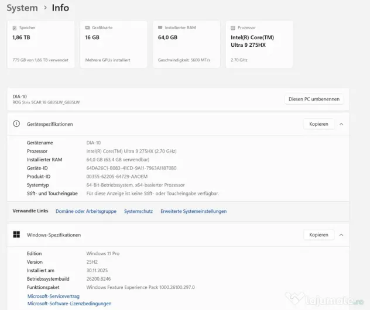Viewport: 370px width, 310px height.
Task: Click the Geräte-ID value 64DA26C1-B083
Action: (x=132, y=168)
